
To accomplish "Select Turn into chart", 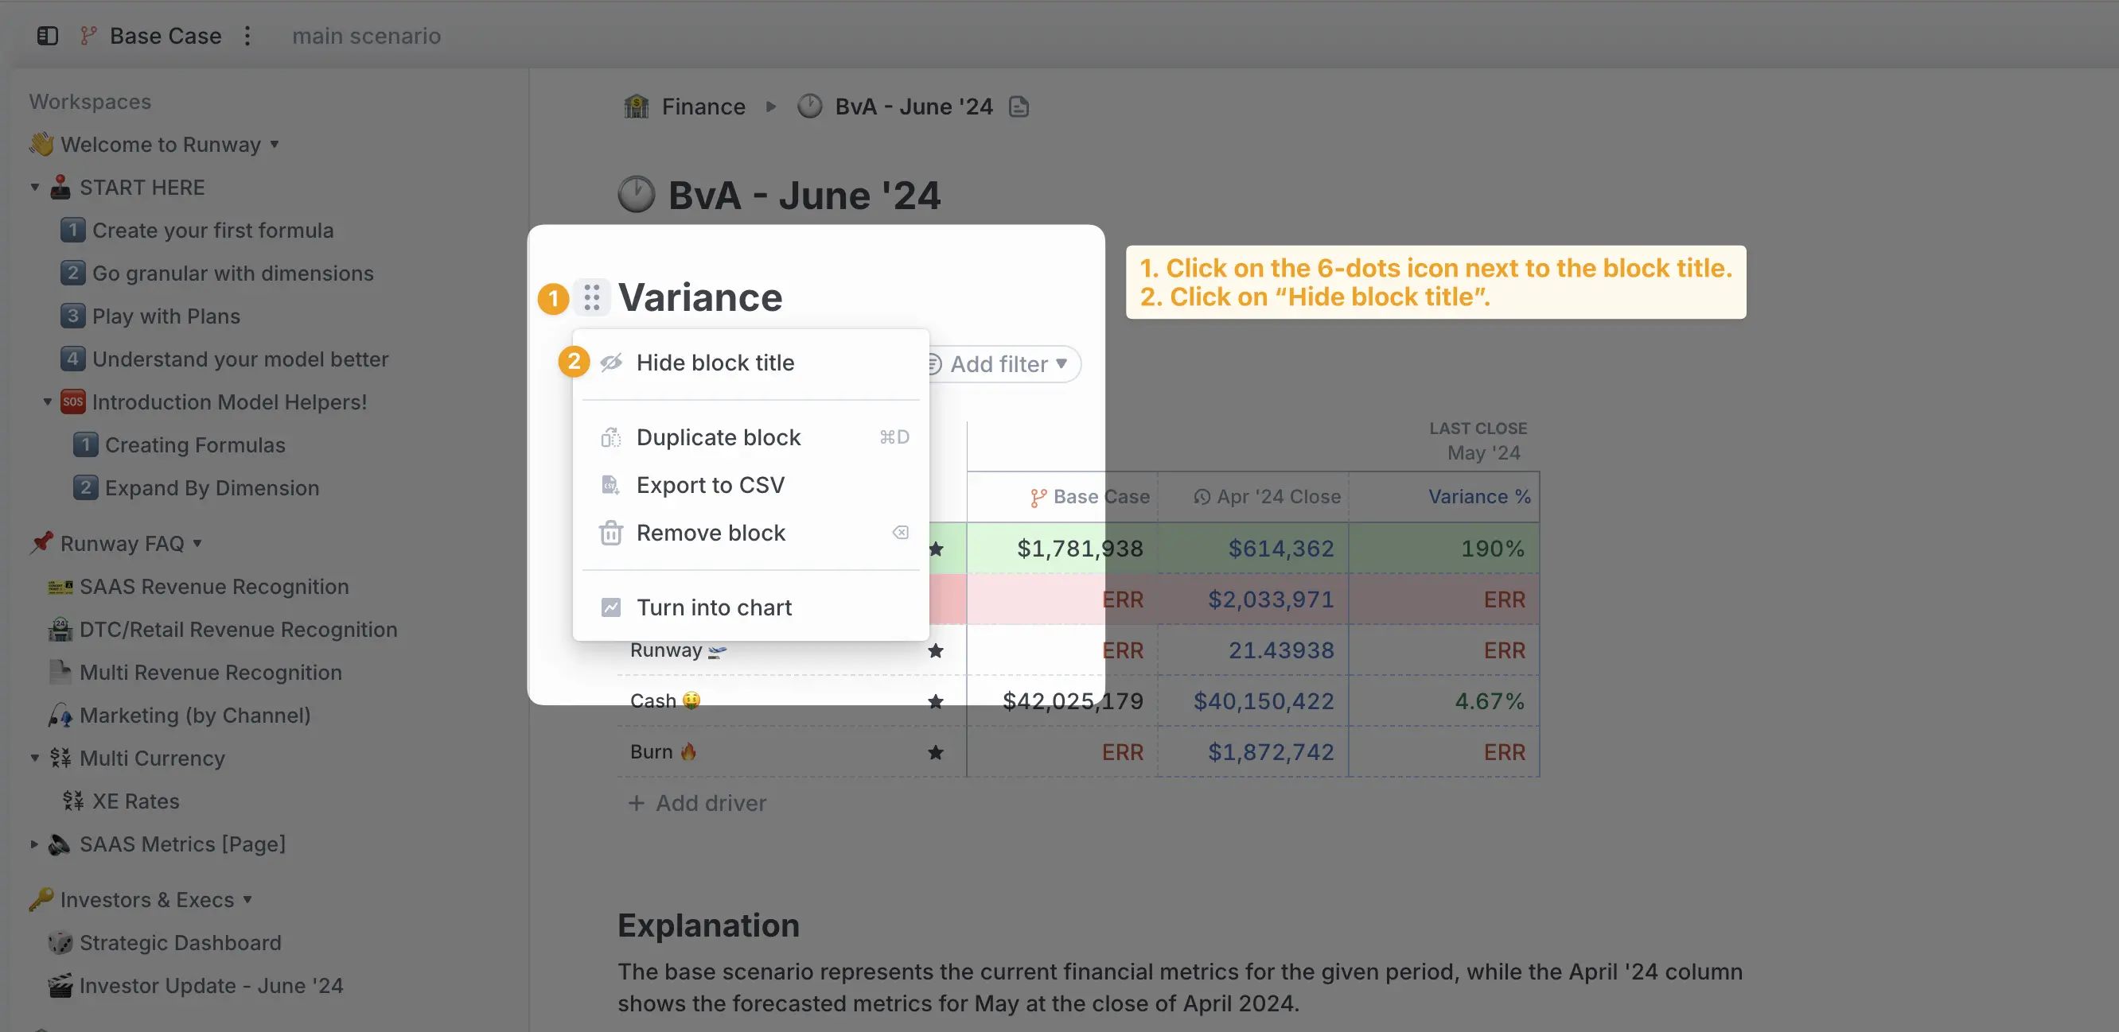I will [x=750, y=607].
